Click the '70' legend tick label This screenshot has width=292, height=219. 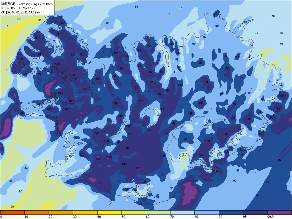(x=172, y=217)
